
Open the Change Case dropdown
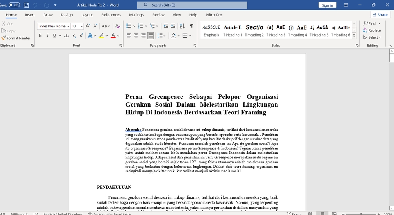(x=106, y=26)
